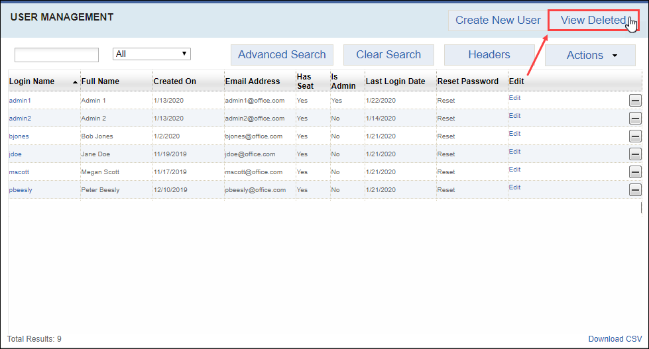
Task: Reset password for bjones
Action: (445, 136)
